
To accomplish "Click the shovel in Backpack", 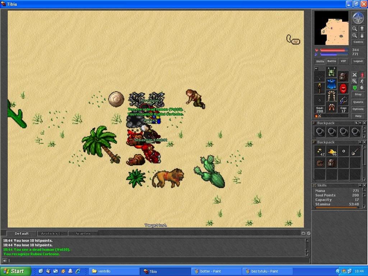I will point(355,151).
